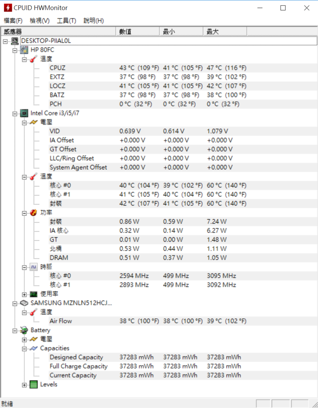
Task: Open the 檔案(F) menu
Action: click(13, 21)
